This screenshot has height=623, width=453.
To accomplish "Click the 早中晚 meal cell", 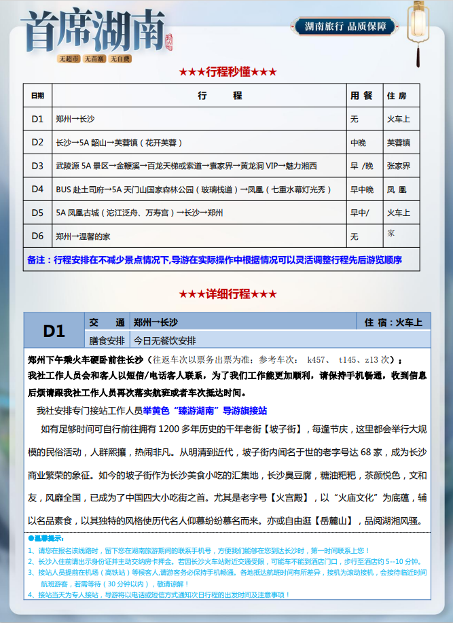I will tap(365, 189).
